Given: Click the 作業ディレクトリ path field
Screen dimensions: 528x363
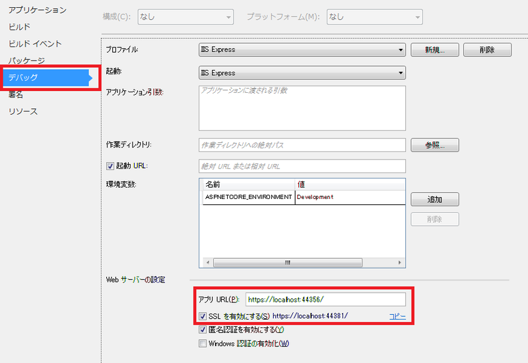Looking at the screenshot, I should pos(302,145).
